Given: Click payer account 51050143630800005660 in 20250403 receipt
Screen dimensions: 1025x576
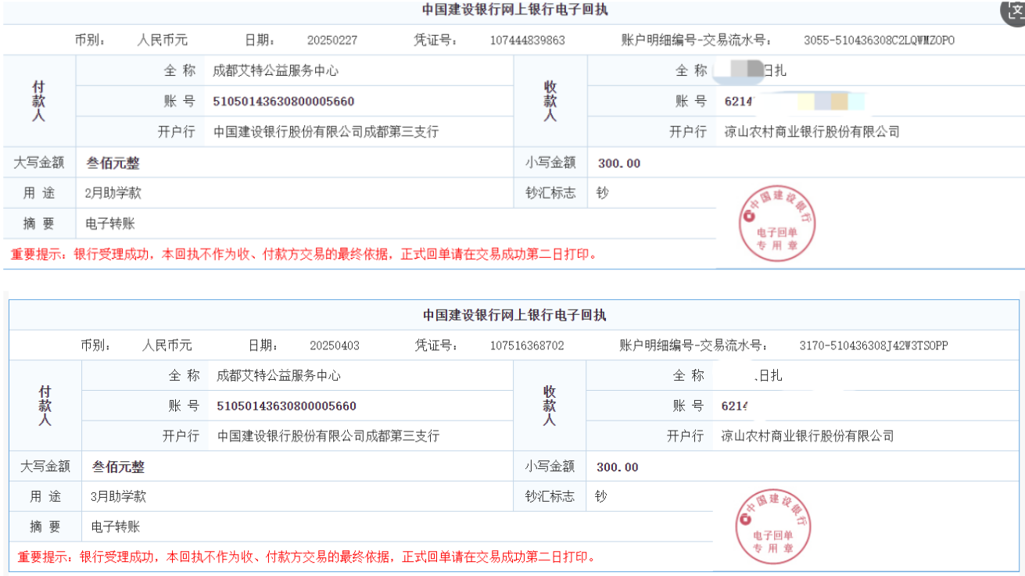Looking at the screenshot, I should pos(286,406).
